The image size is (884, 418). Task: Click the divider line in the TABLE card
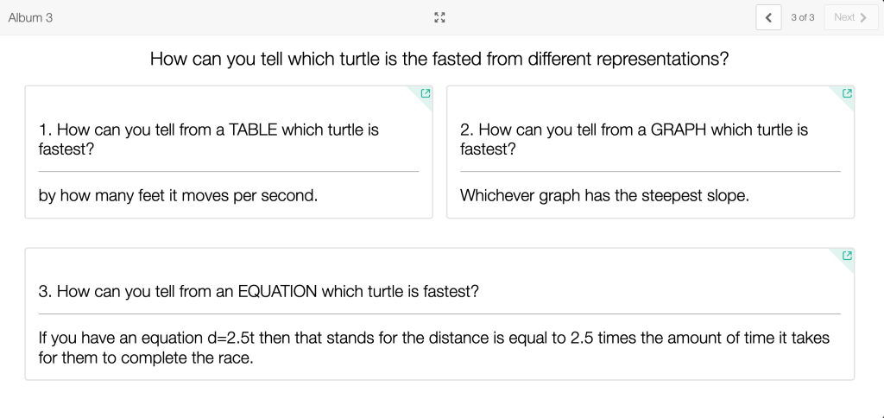point(229,171)
